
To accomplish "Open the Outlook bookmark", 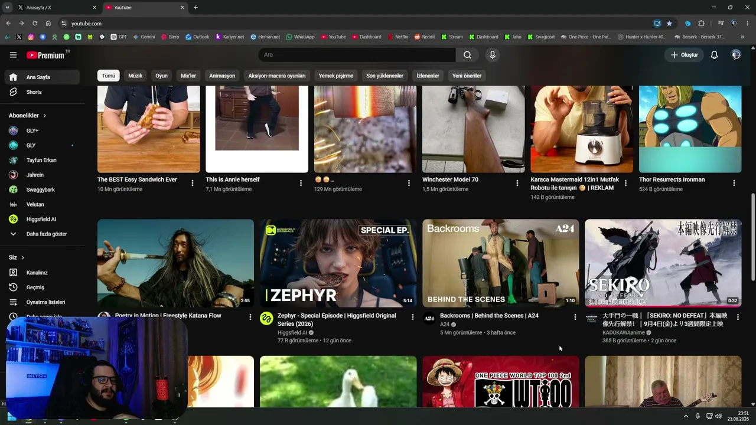I will point(197,37).
